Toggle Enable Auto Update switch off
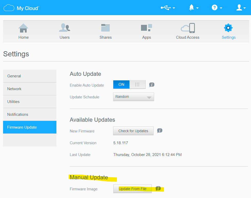The image size is (251, 198). click(129, 85)
